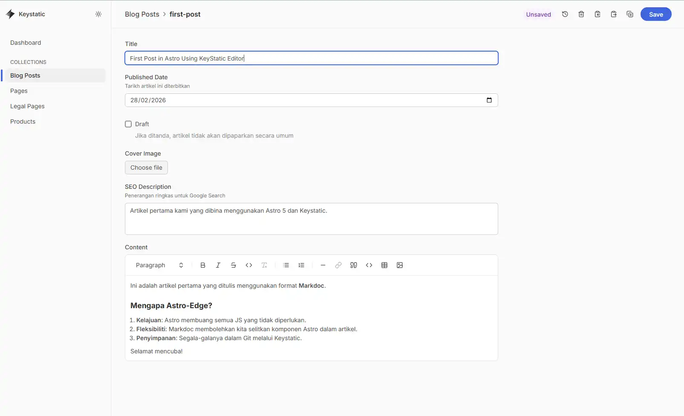This screenshot has height=416, width=684.
Task: Open the entry version history
Action: (x=565, y=14)
